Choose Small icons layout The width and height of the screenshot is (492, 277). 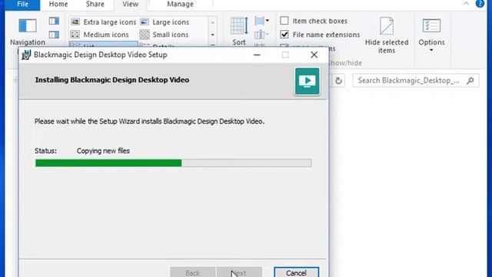(x=164, y=35)
